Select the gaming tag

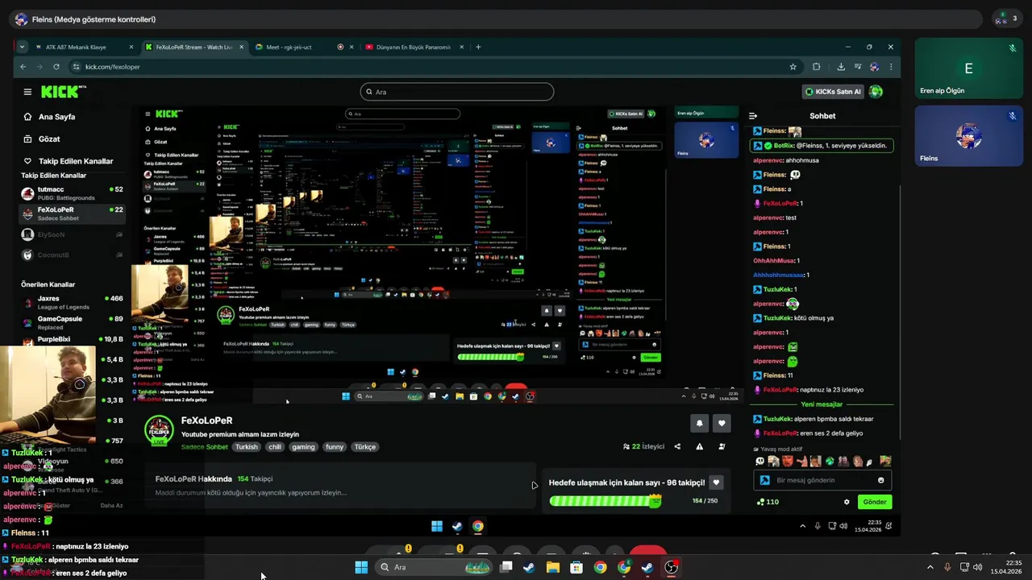point(303,447)
